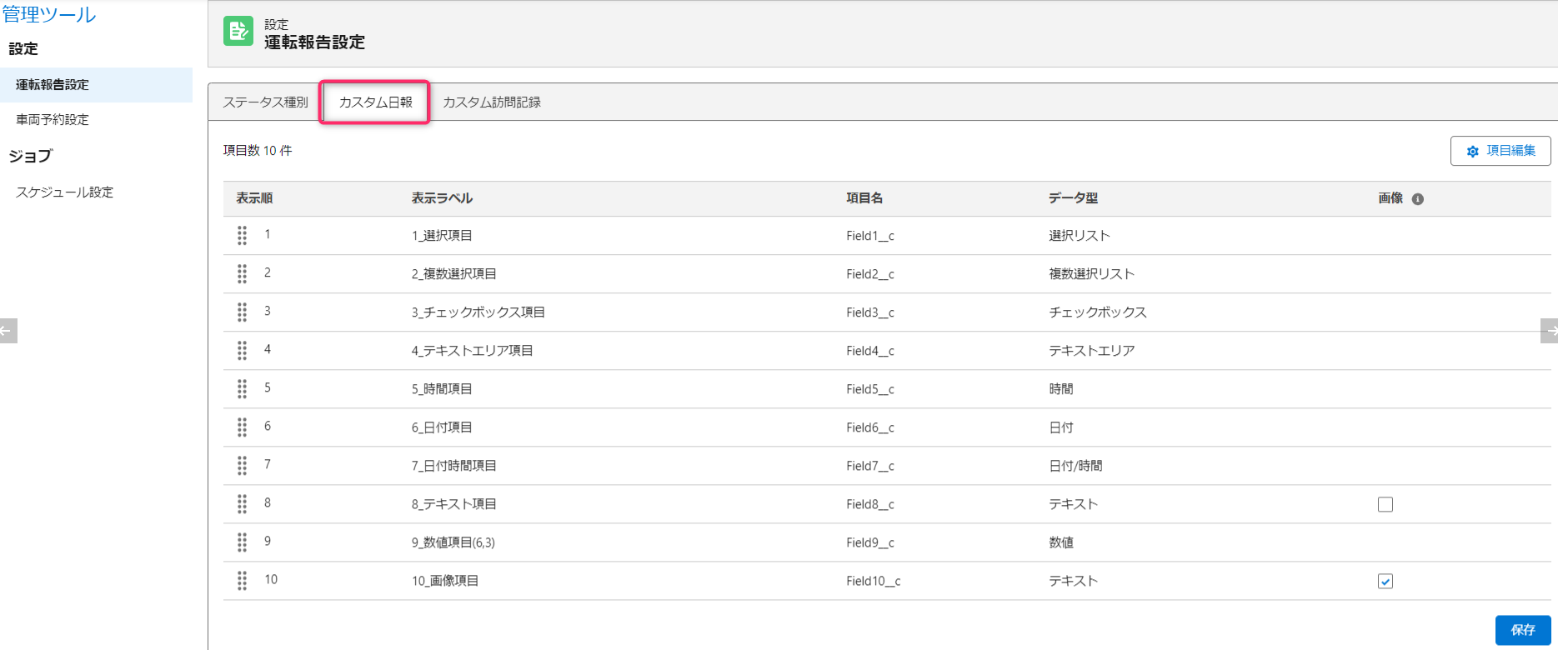
Task: Click the Field8__c cell
Action: (870, 504)
